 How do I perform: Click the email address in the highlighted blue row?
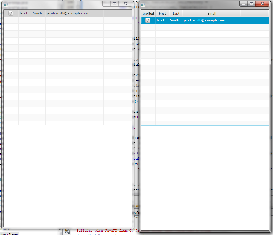point(204,20)
